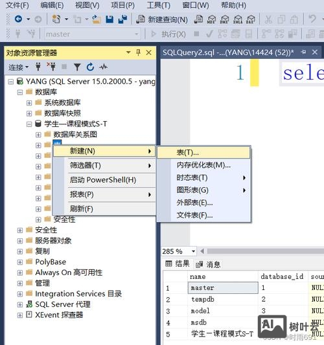Open the Project (项目) menu
This screenshot has width=324, height=345.
pyautogui.click(x=122, y=5)
